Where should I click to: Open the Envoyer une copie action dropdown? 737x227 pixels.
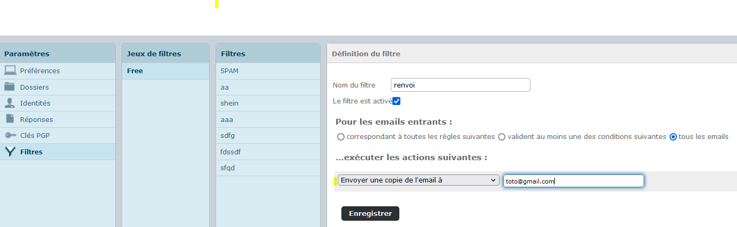click(418, 180)
